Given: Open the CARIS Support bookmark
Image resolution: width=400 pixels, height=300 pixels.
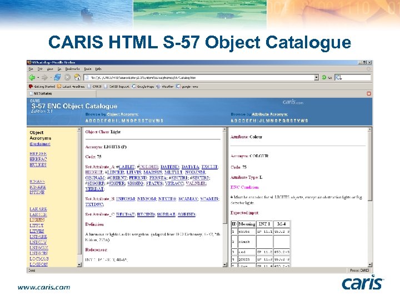Looking at the screenshot, I should [117, 87].
